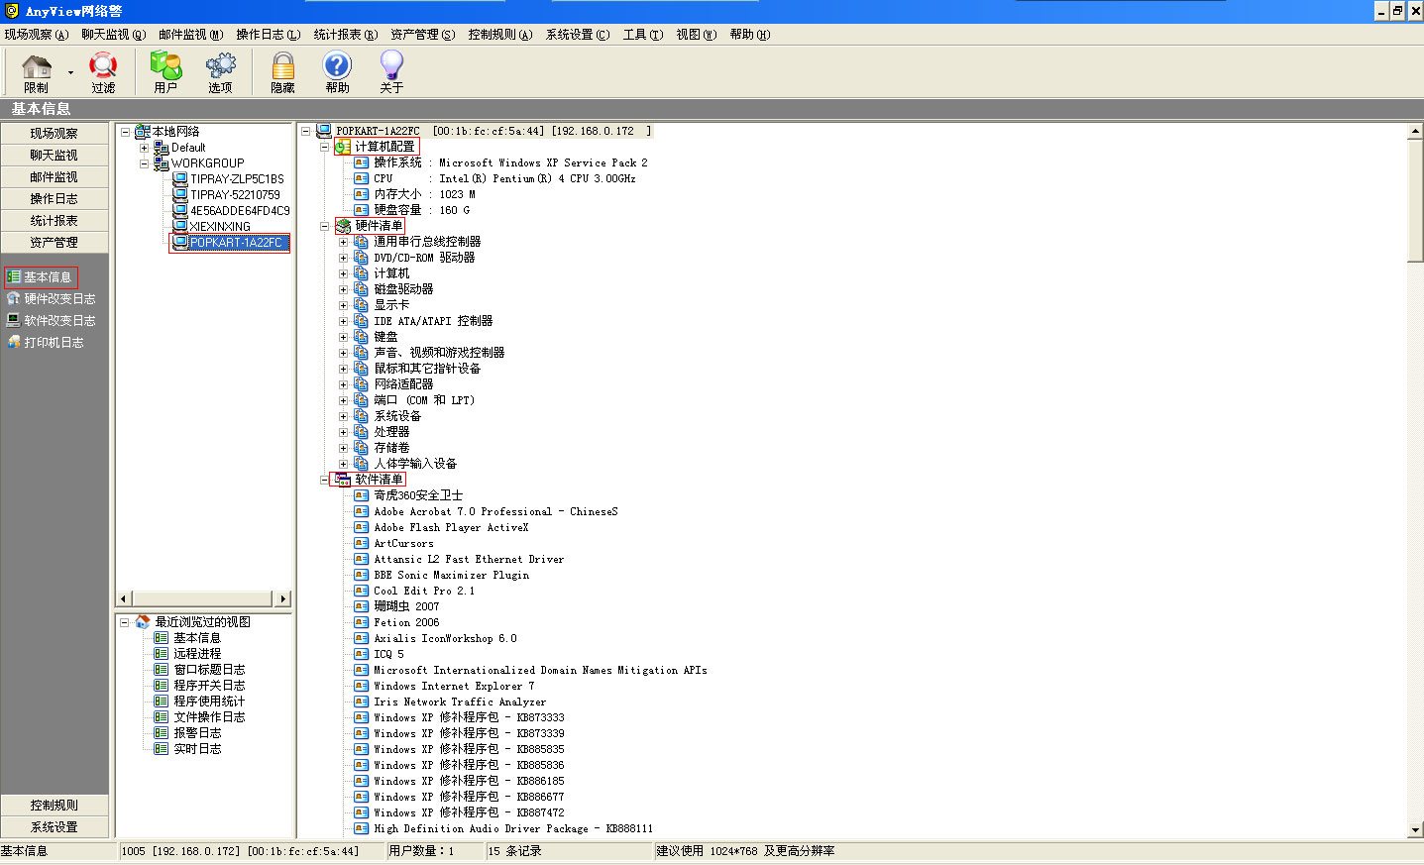Click the 控制规则 sidebar button

[x=54, y=805]
